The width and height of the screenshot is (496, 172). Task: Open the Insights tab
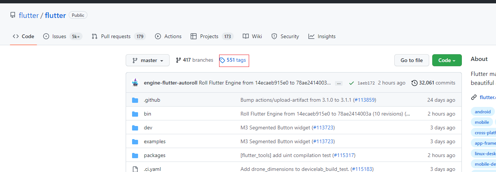click(322, 36)
